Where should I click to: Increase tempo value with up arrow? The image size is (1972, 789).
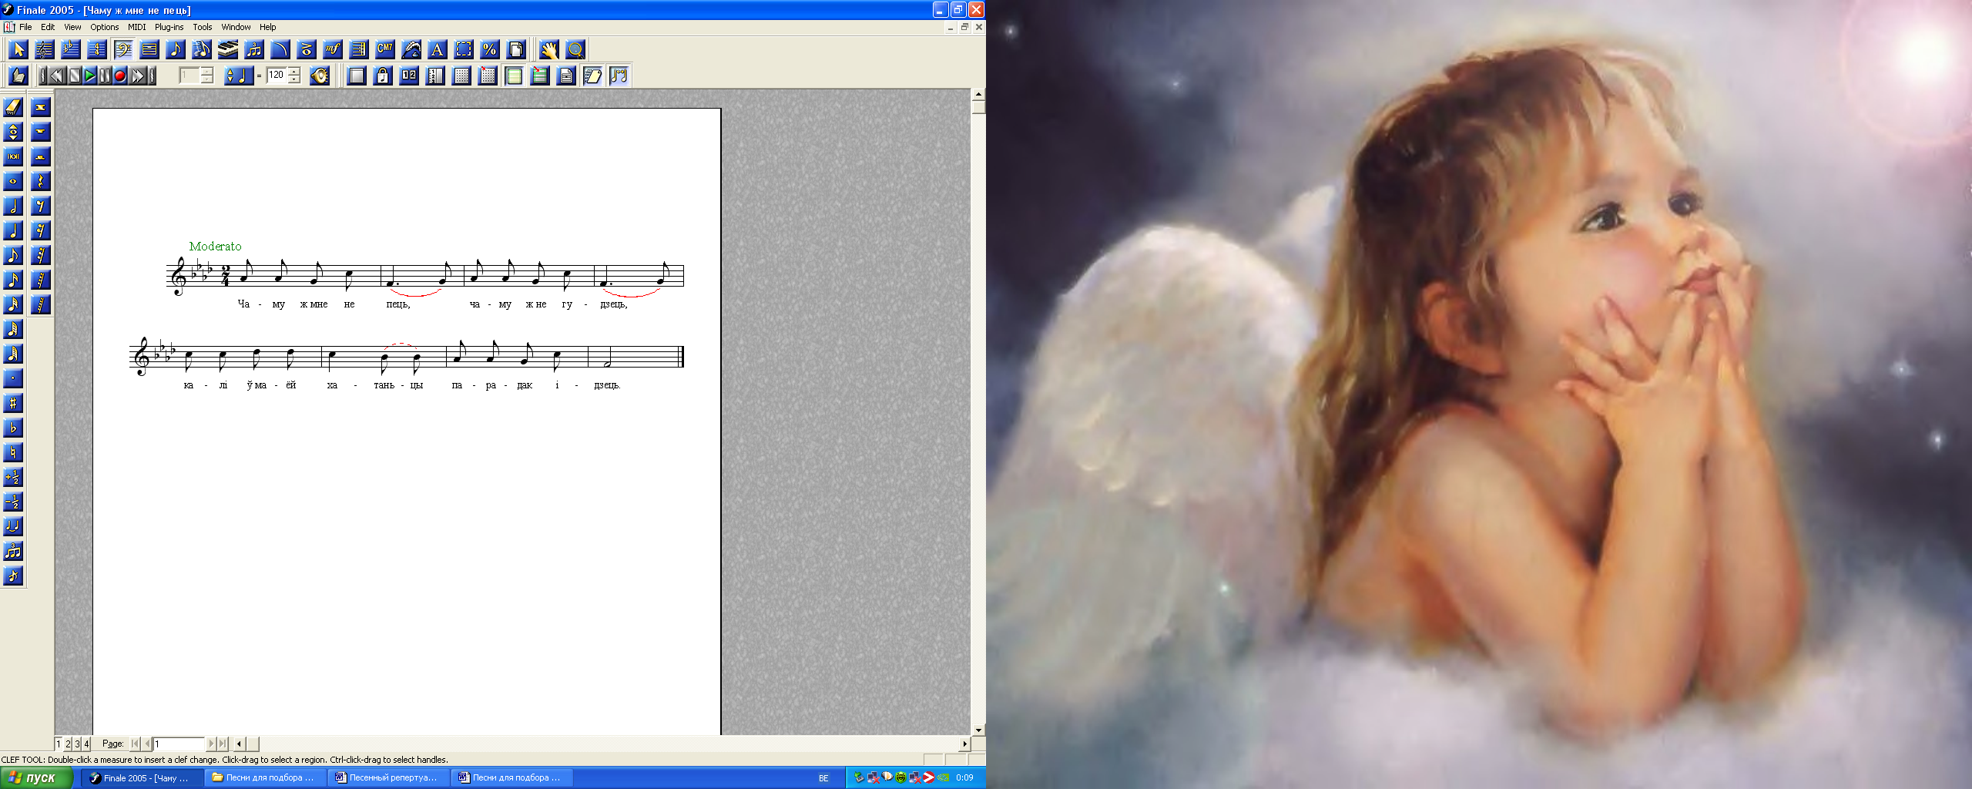294,71
